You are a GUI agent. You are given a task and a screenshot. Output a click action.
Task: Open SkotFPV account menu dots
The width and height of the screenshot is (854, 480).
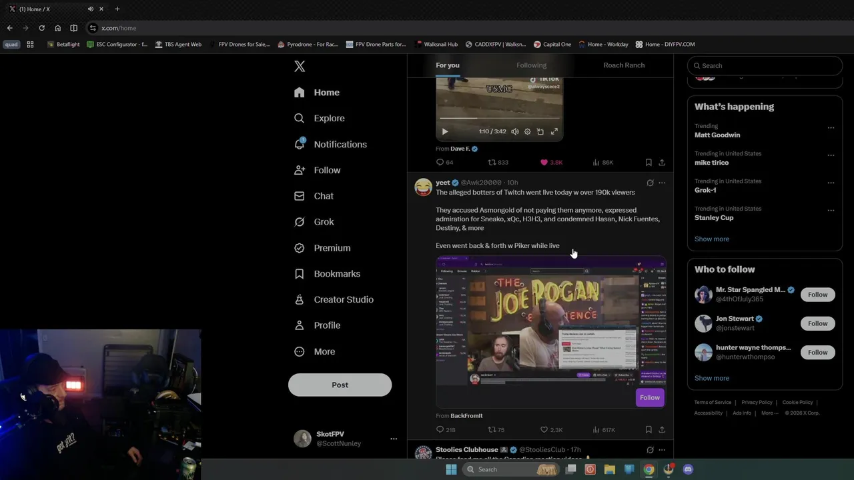coord(394,439)
